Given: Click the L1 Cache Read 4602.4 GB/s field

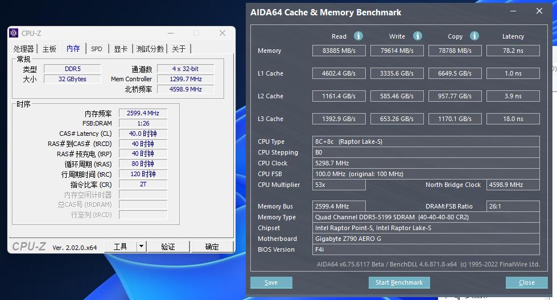Looking at the screenshot, I should pos(339,73).
